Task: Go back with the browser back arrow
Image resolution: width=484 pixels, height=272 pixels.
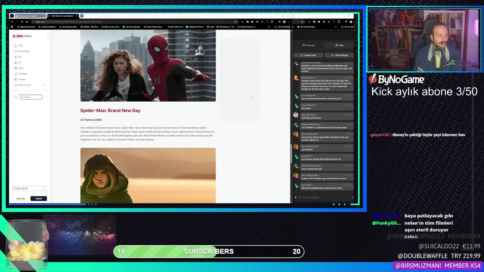Action: tap(12, 22)
